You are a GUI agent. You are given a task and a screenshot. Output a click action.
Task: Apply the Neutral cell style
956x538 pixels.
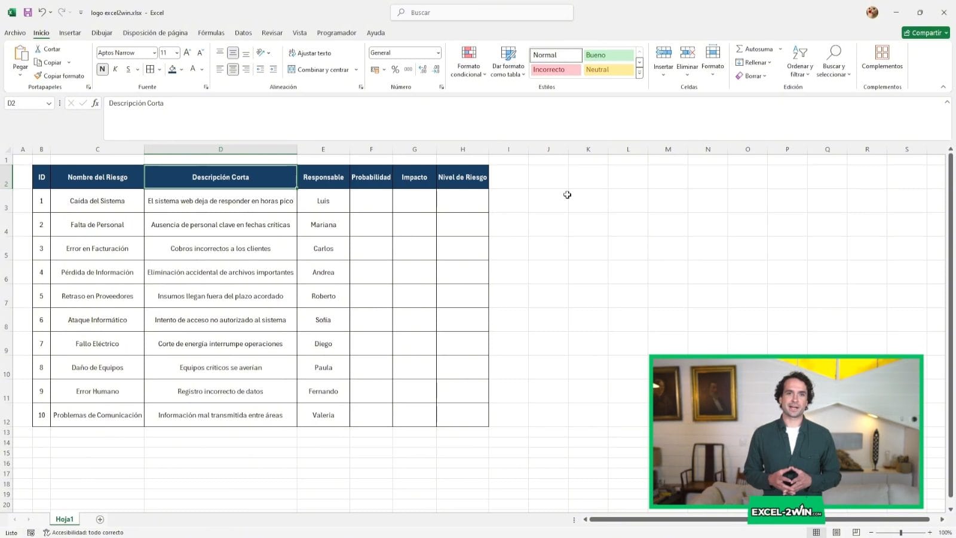click(608, 70)
